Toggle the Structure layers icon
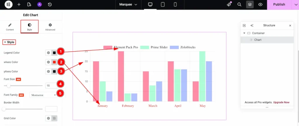The width and height of the screenshot is (299, 126). pos(250,4)
